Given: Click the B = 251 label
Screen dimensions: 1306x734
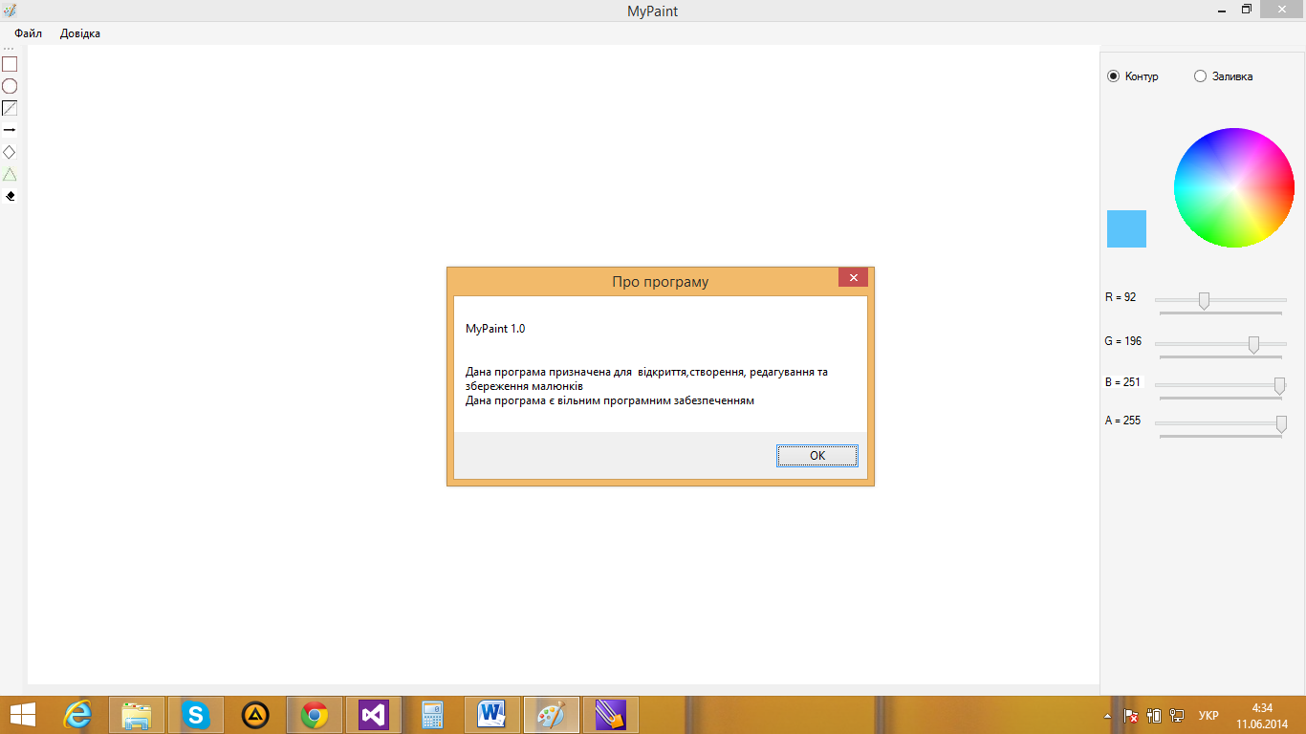Looking at the screenshot, I should (1122, 382).
